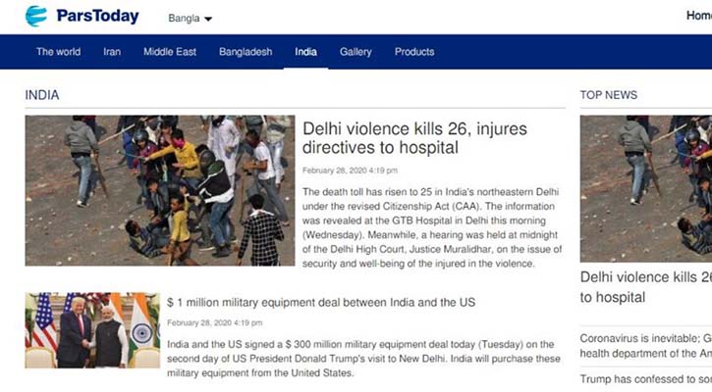This screenshot has width=712, height=392.
Task: Click the Home link at top right
Action: point(699,16)
